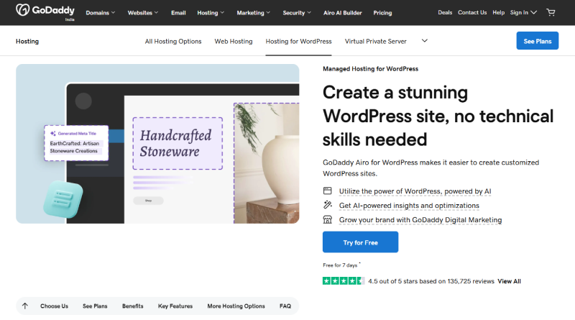Click the Free for 7 days note
This screenshot has width=575, height=320.
[341, 265]
